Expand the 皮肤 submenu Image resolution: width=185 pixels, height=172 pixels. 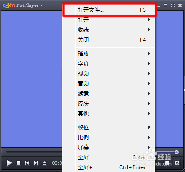pos(109,104)
